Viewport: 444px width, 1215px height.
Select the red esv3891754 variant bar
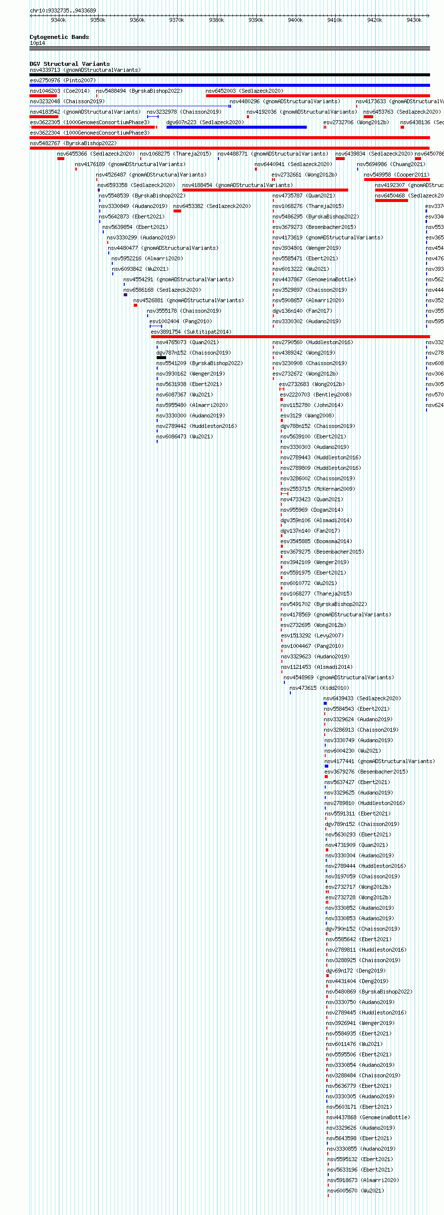(x=290, y=337)
